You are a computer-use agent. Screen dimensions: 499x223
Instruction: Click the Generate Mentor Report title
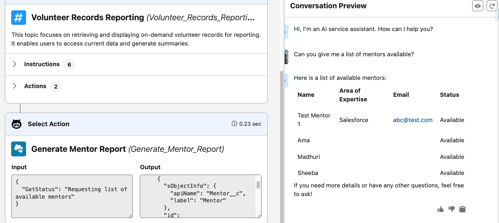point(79,149)
